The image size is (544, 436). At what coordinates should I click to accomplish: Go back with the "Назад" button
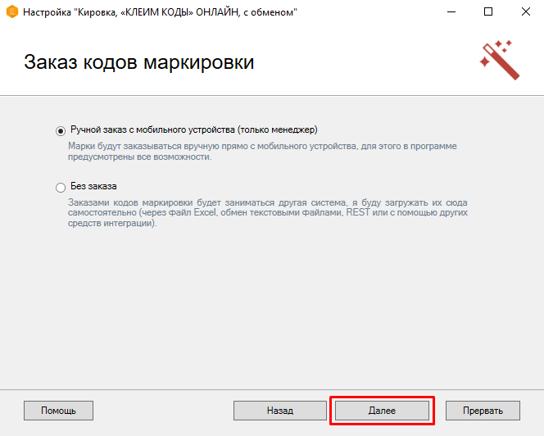pyautogui.click(x=280, y=411)
